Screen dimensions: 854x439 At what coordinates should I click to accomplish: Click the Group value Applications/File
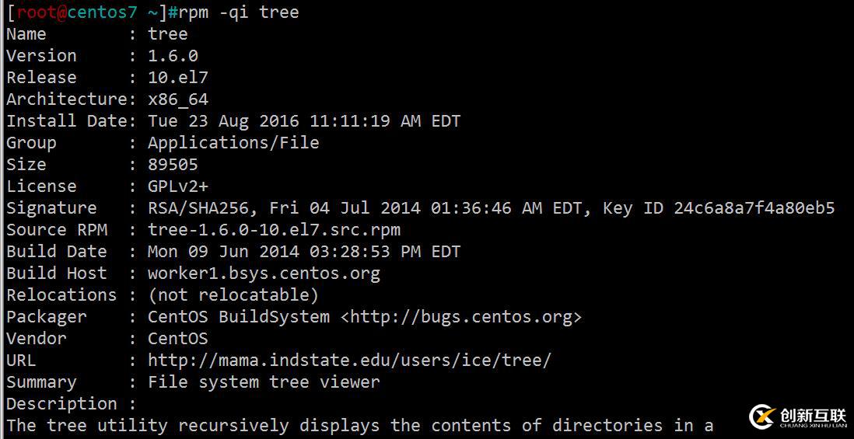pos(233,142)
